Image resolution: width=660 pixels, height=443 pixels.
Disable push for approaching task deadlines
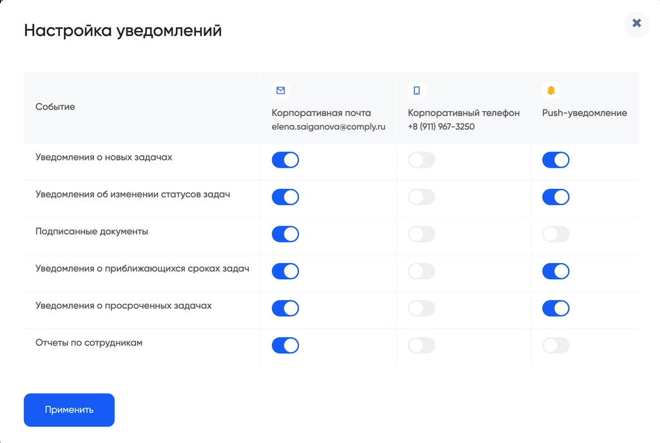(x=556, y=271)
